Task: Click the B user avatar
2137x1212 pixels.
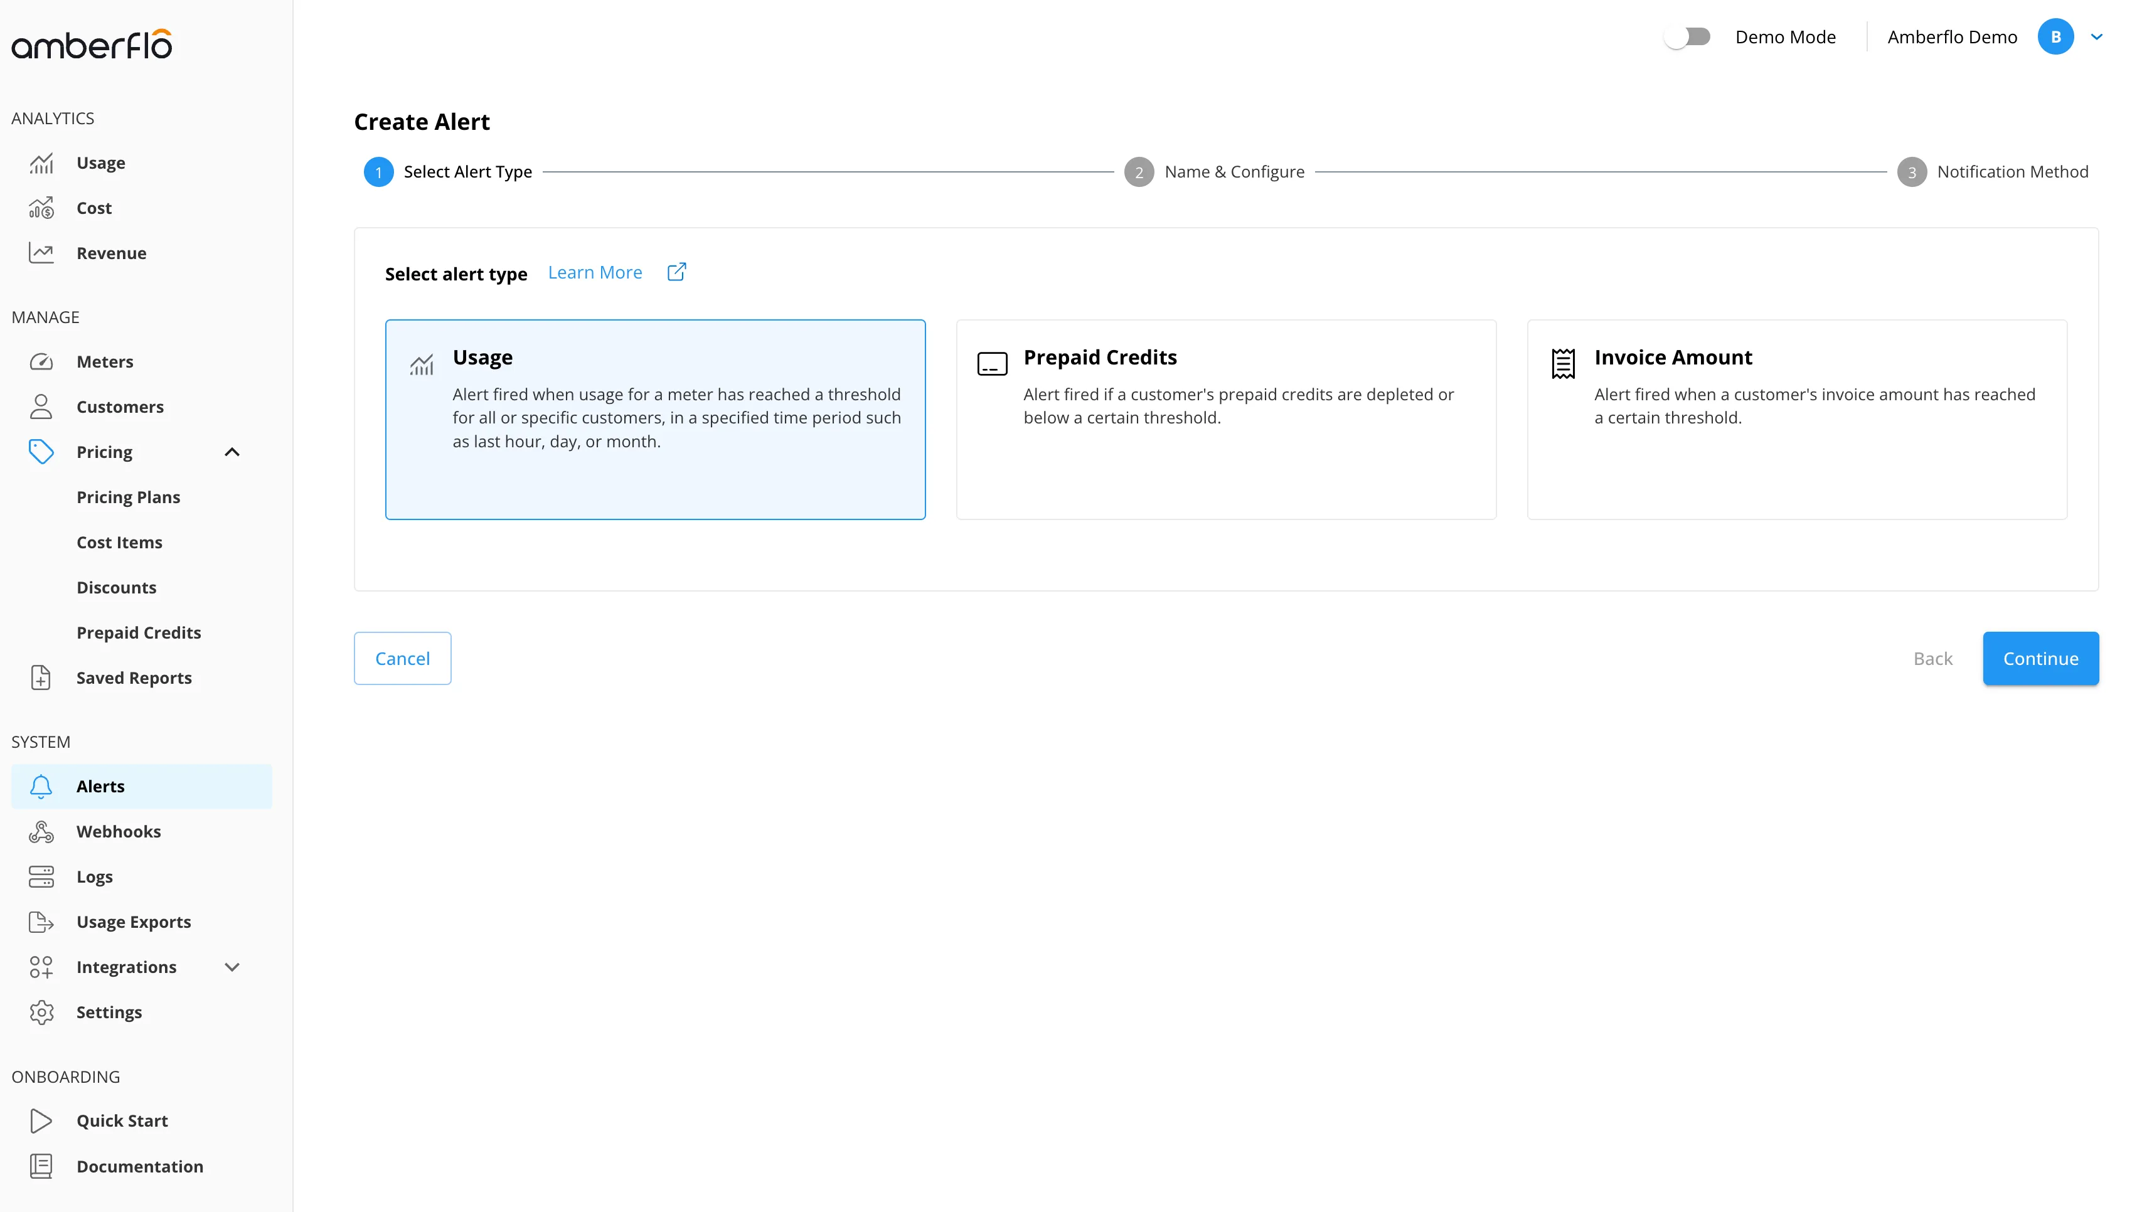Action: [x=2055, y=36]
